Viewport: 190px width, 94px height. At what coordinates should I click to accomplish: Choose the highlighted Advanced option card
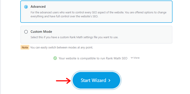tap(96, 12)
